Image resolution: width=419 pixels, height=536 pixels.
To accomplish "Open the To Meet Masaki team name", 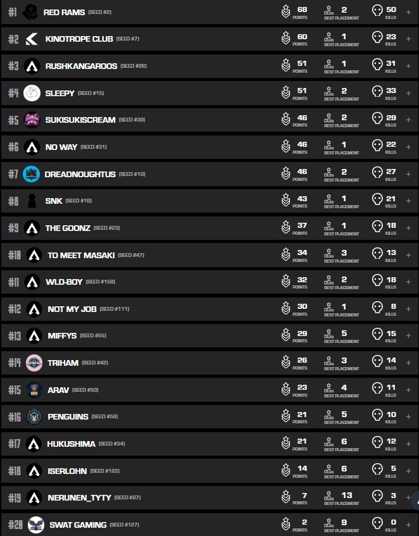I will [x=81, y=255].
